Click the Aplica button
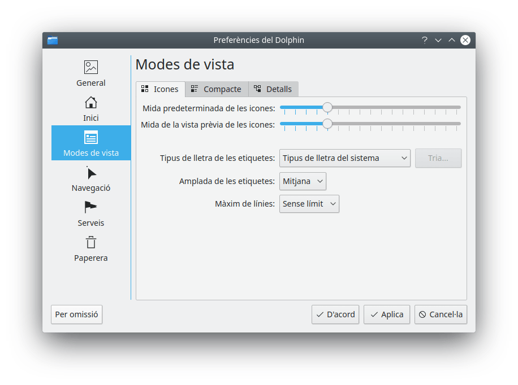 [x=387, y=314]
